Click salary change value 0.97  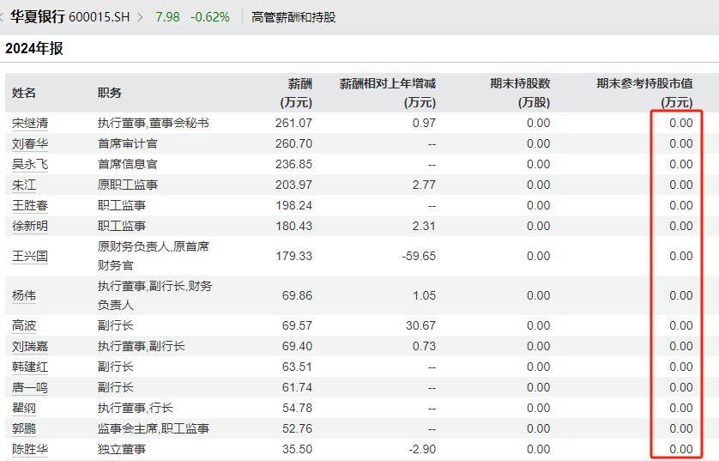(424, 123)
